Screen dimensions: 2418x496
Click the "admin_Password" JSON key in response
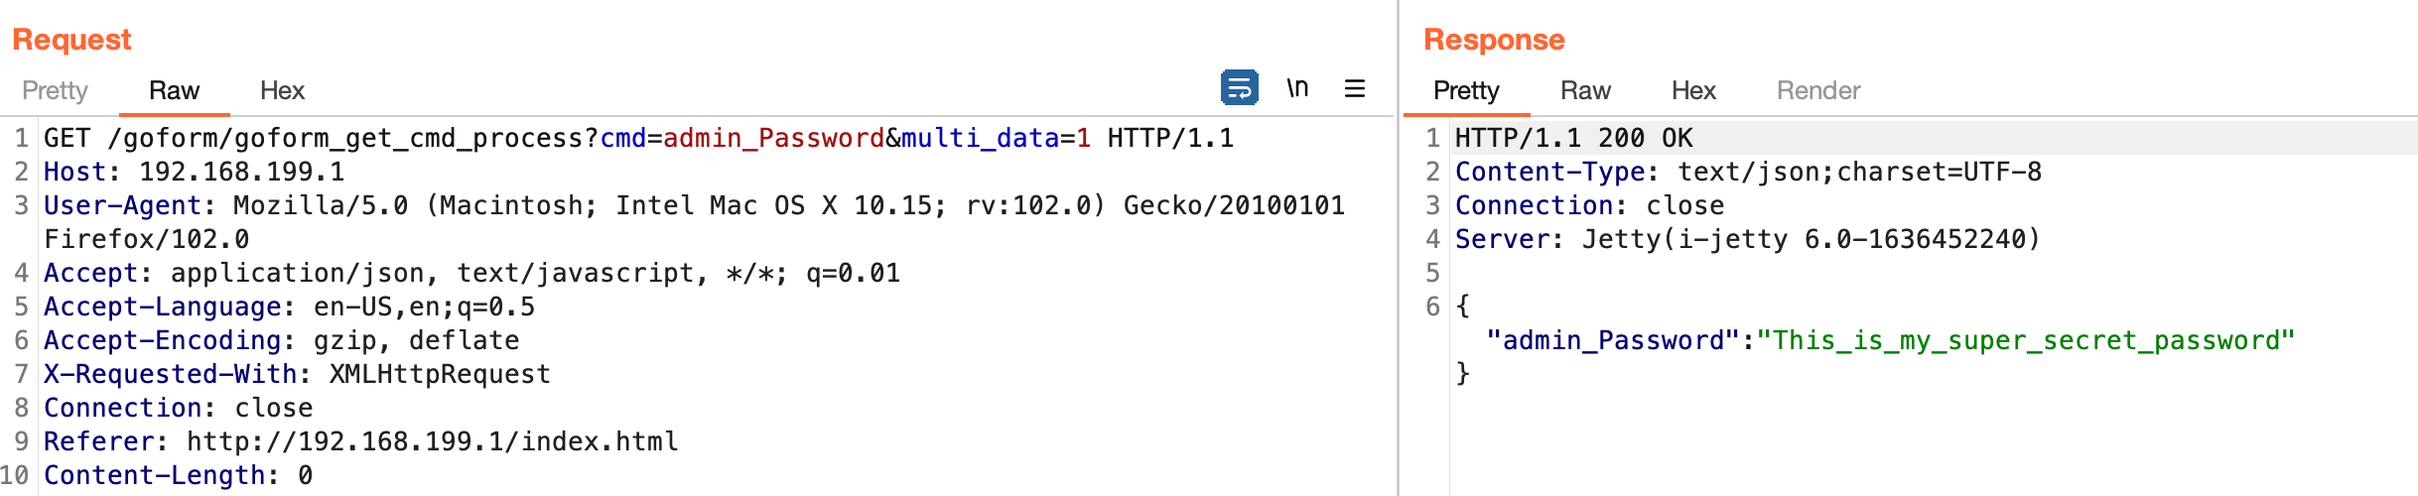[1614, 340]
